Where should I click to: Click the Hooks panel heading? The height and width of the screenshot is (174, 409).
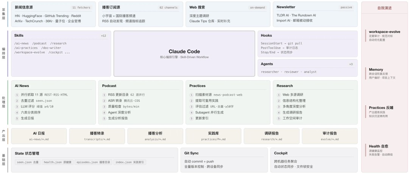pyautogui.click(x=266, y=36)
